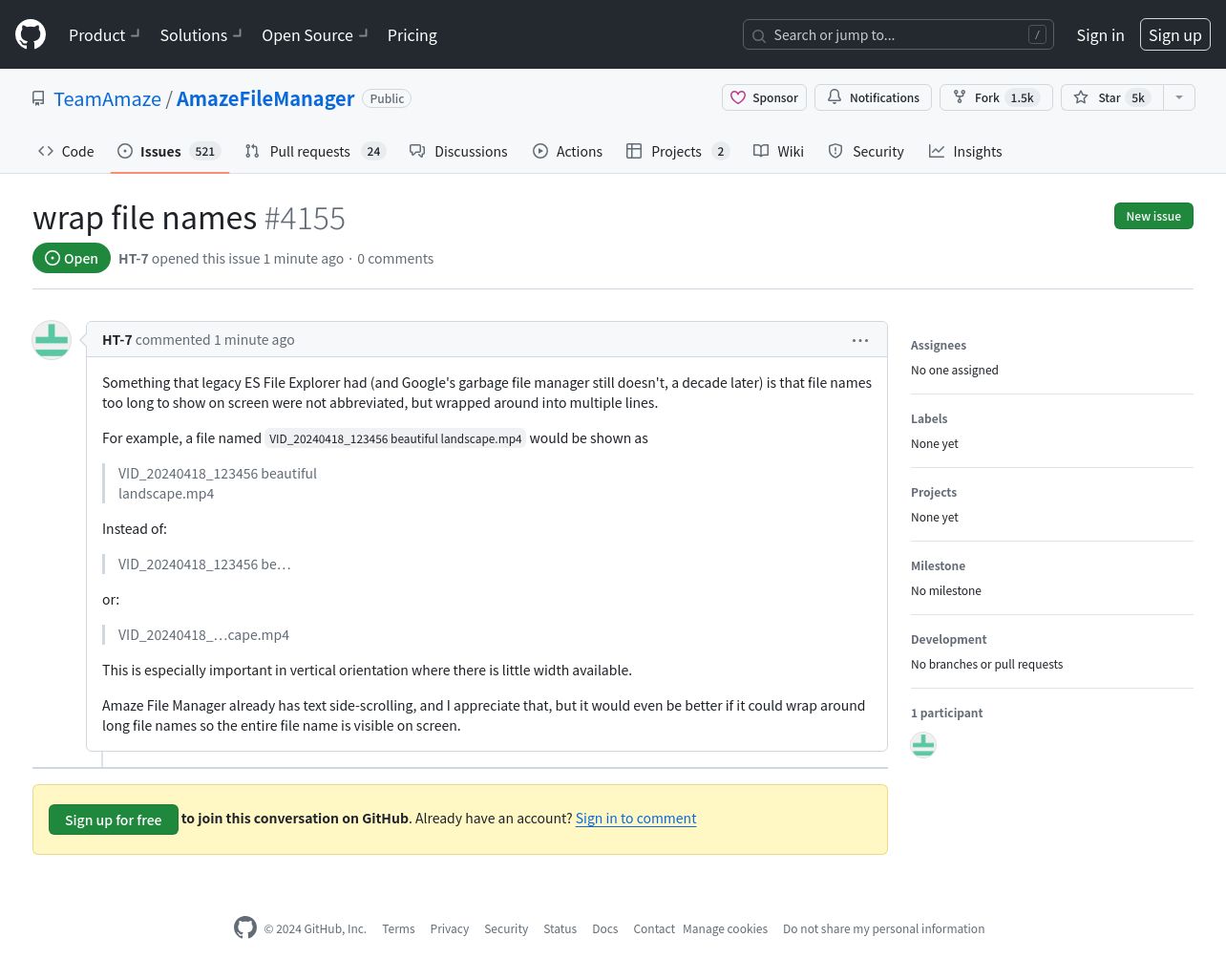The height and width of the screenshot is (980, 1226).
Task: Go to the Pricing page
Action: click(x=412, y=35)
